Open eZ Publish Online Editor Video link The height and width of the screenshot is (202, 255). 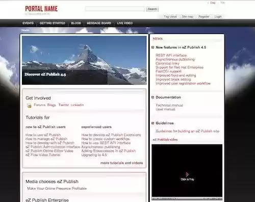coord(49,151)
